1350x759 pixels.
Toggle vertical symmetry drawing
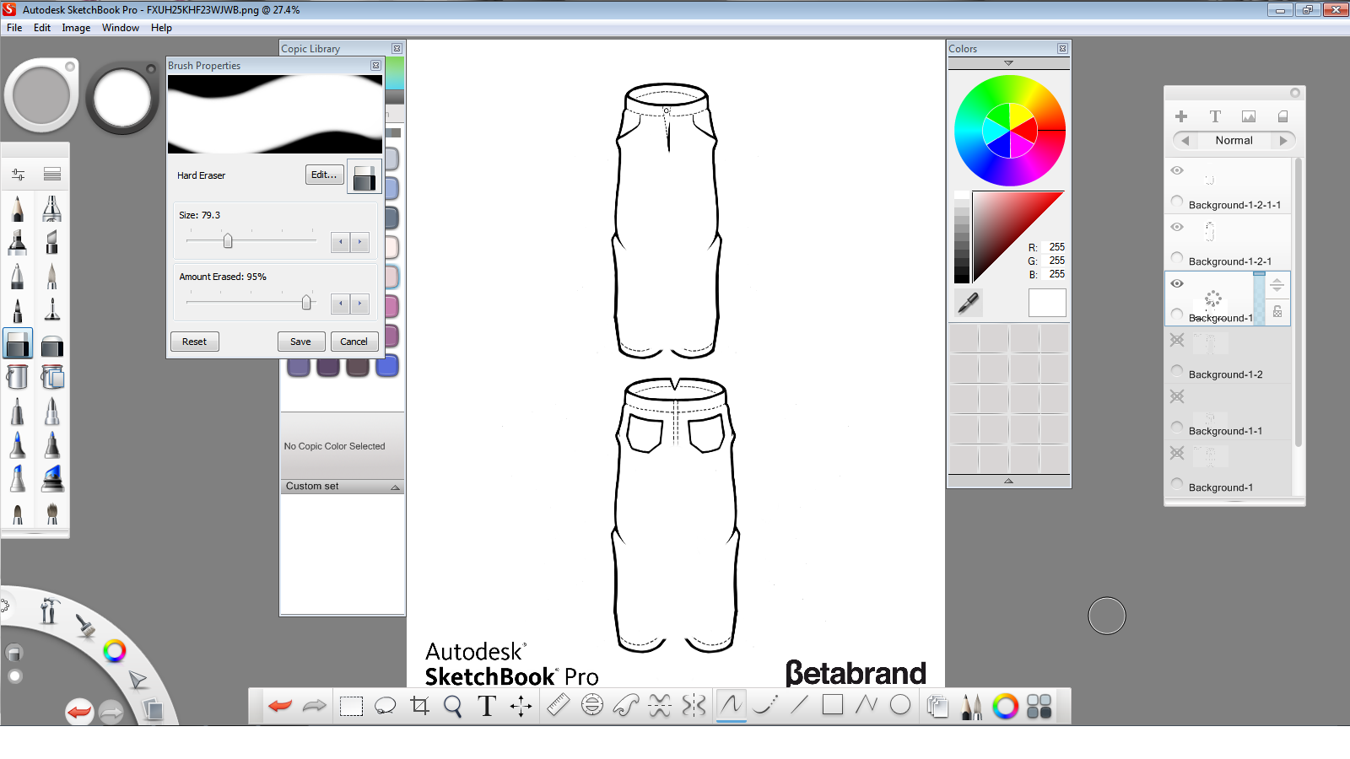(694, 705)
